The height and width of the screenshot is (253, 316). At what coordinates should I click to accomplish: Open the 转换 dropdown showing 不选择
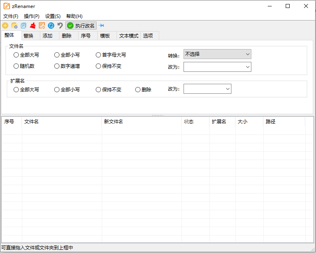point(217,54)
